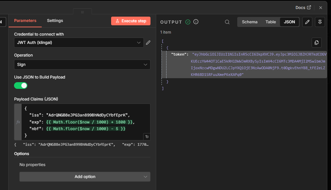Select the Table output view
The height and width of the screenshot is (190, 331).
tap(271, 22)
